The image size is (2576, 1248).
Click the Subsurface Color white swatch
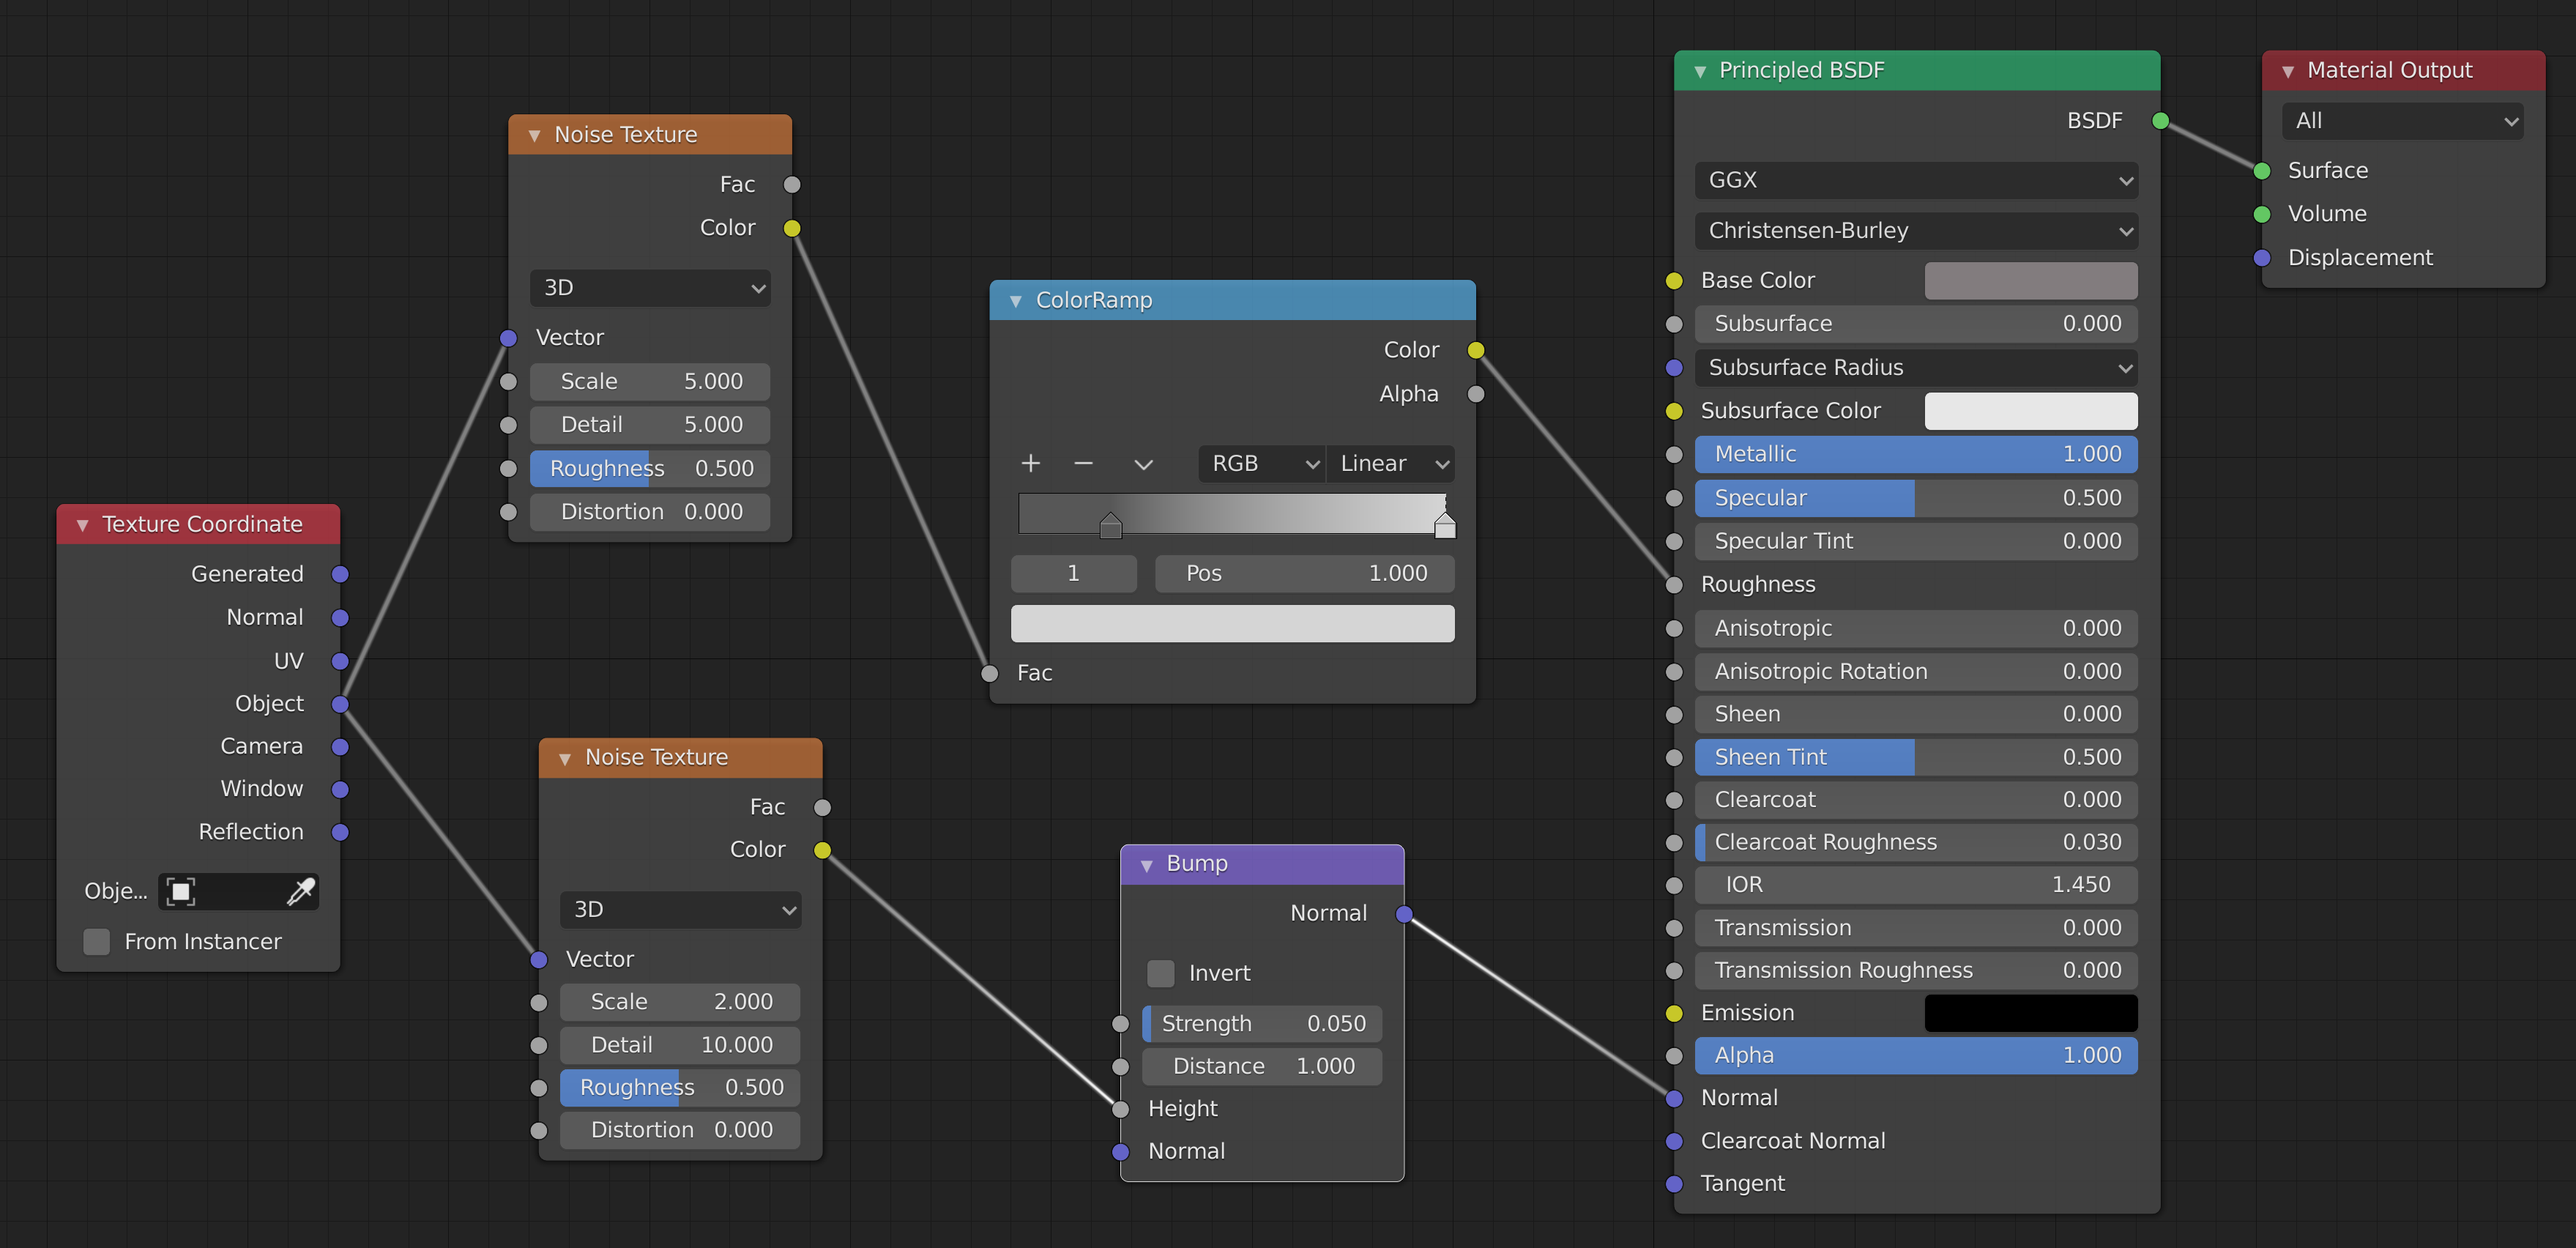[x=2028, y=409]
